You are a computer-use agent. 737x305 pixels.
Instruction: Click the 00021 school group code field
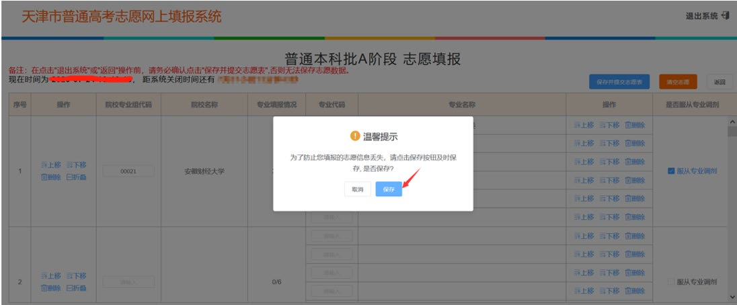(128, 171)
